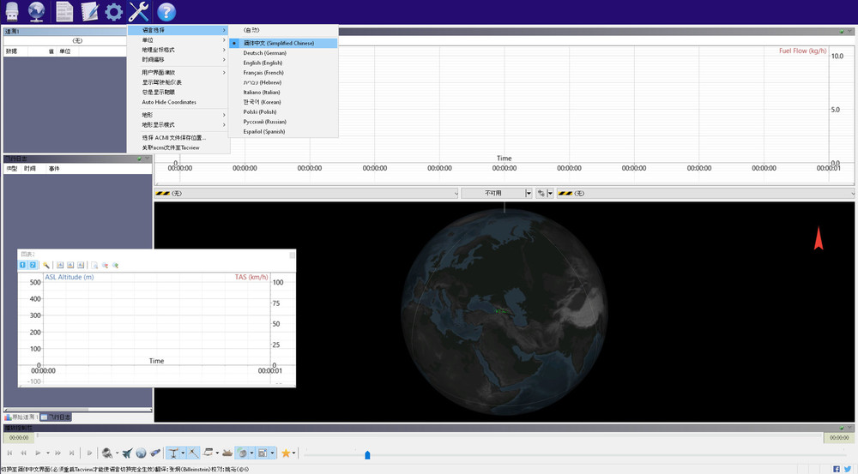
Task: Click the wrench and screwdriver tools icon
Action: pyautogui.click(x=139, y=12)
